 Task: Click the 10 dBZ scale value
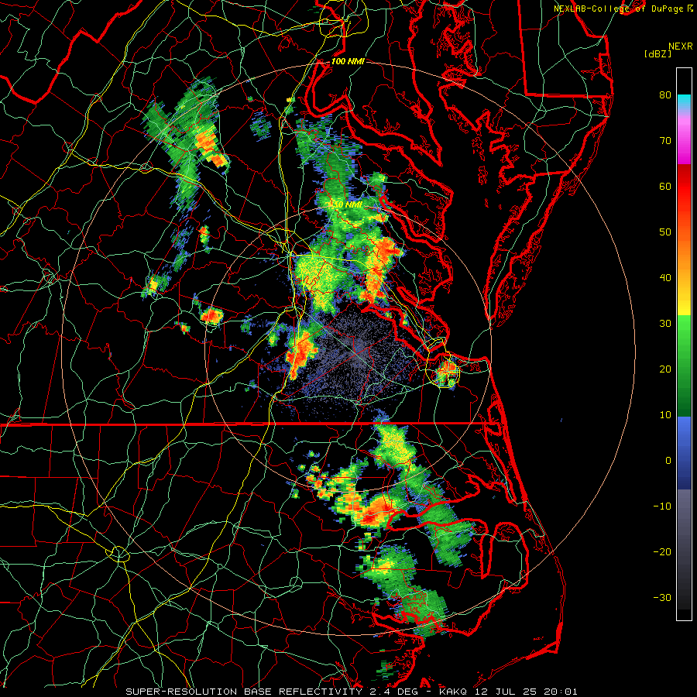[665, 415]
